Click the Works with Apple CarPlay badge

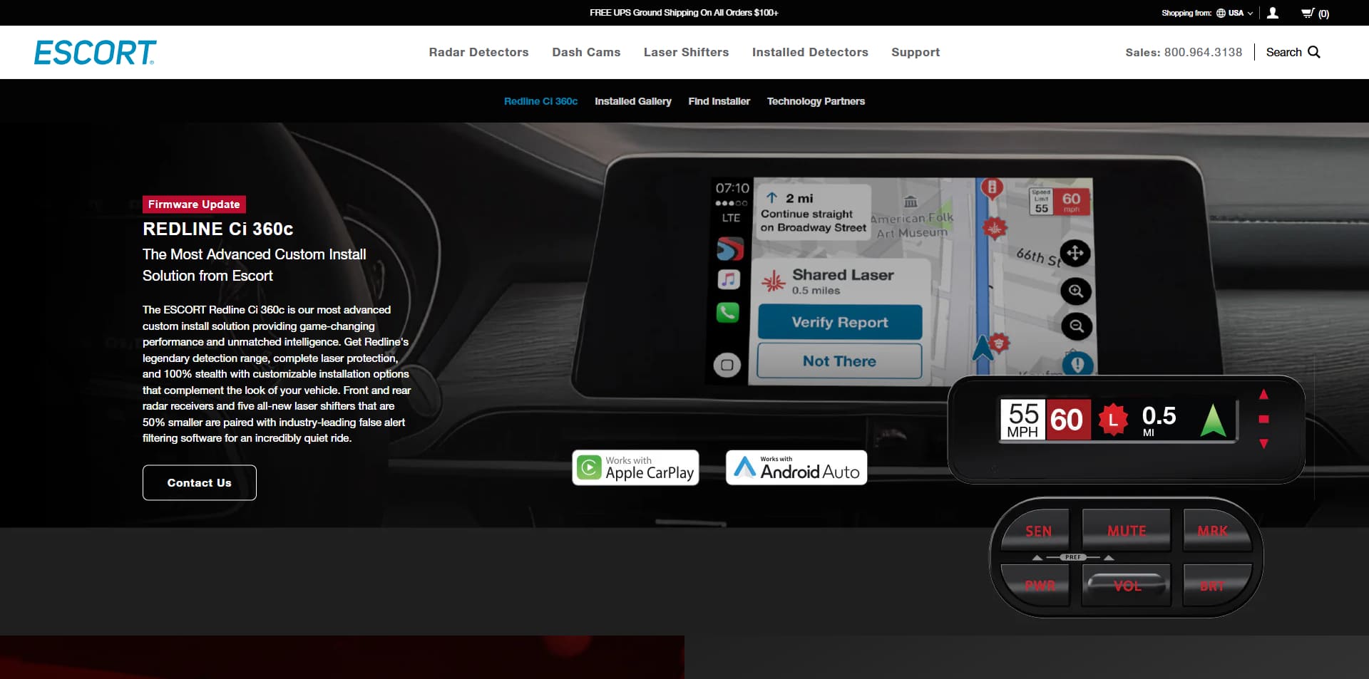coord(635,467)
